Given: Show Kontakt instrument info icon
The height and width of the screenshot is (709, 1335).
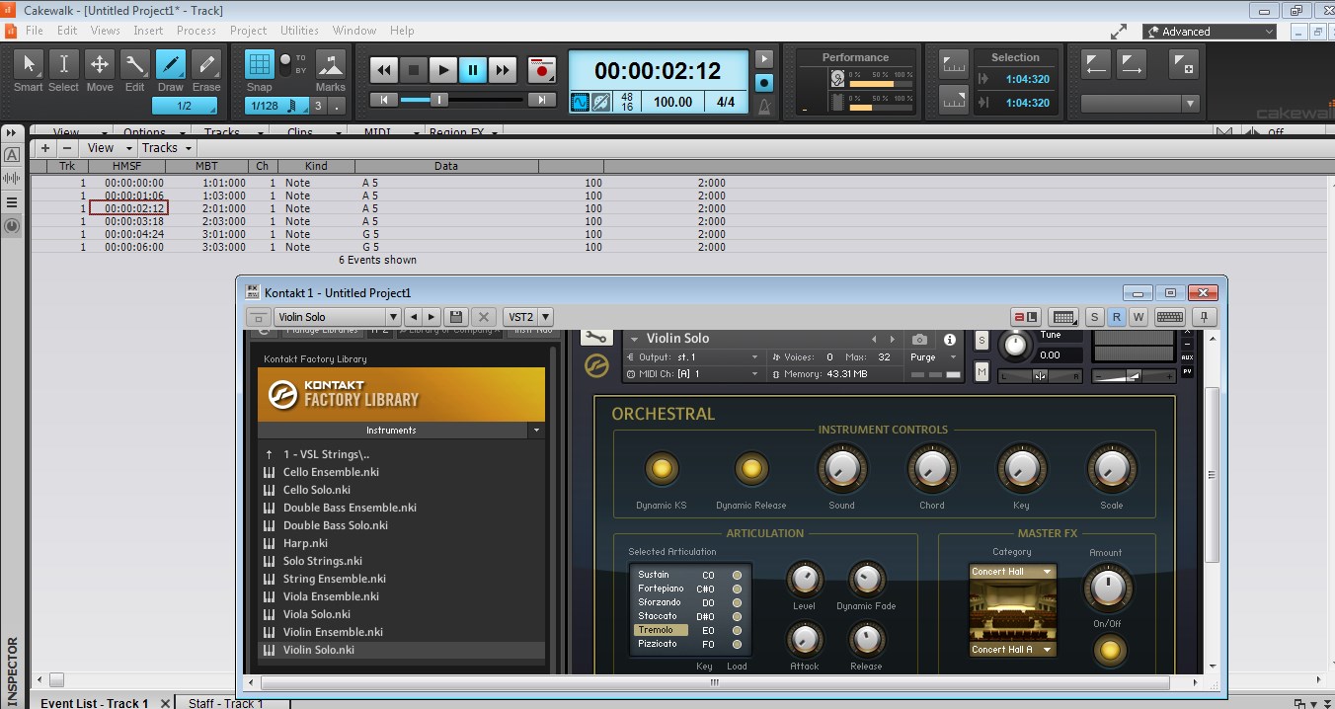Looking at the screenshot, I should coord(950,340).
